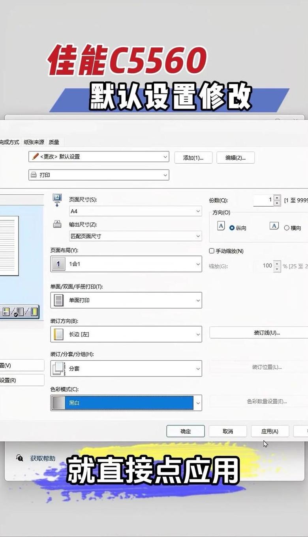Viewport: 308px width, 537px height.
Task: Enable the 手动缩放(N) checkbox
Action: [212, 251]
